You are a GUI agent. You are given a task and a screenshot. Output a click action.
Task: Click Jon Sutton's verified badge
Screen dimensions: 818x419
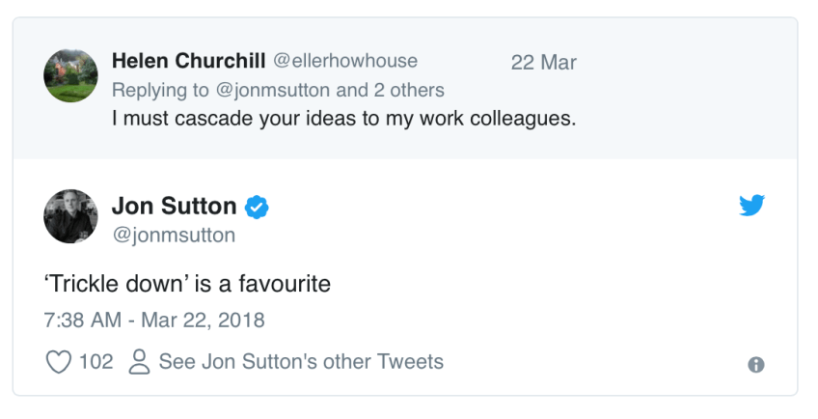pos(258,206)
